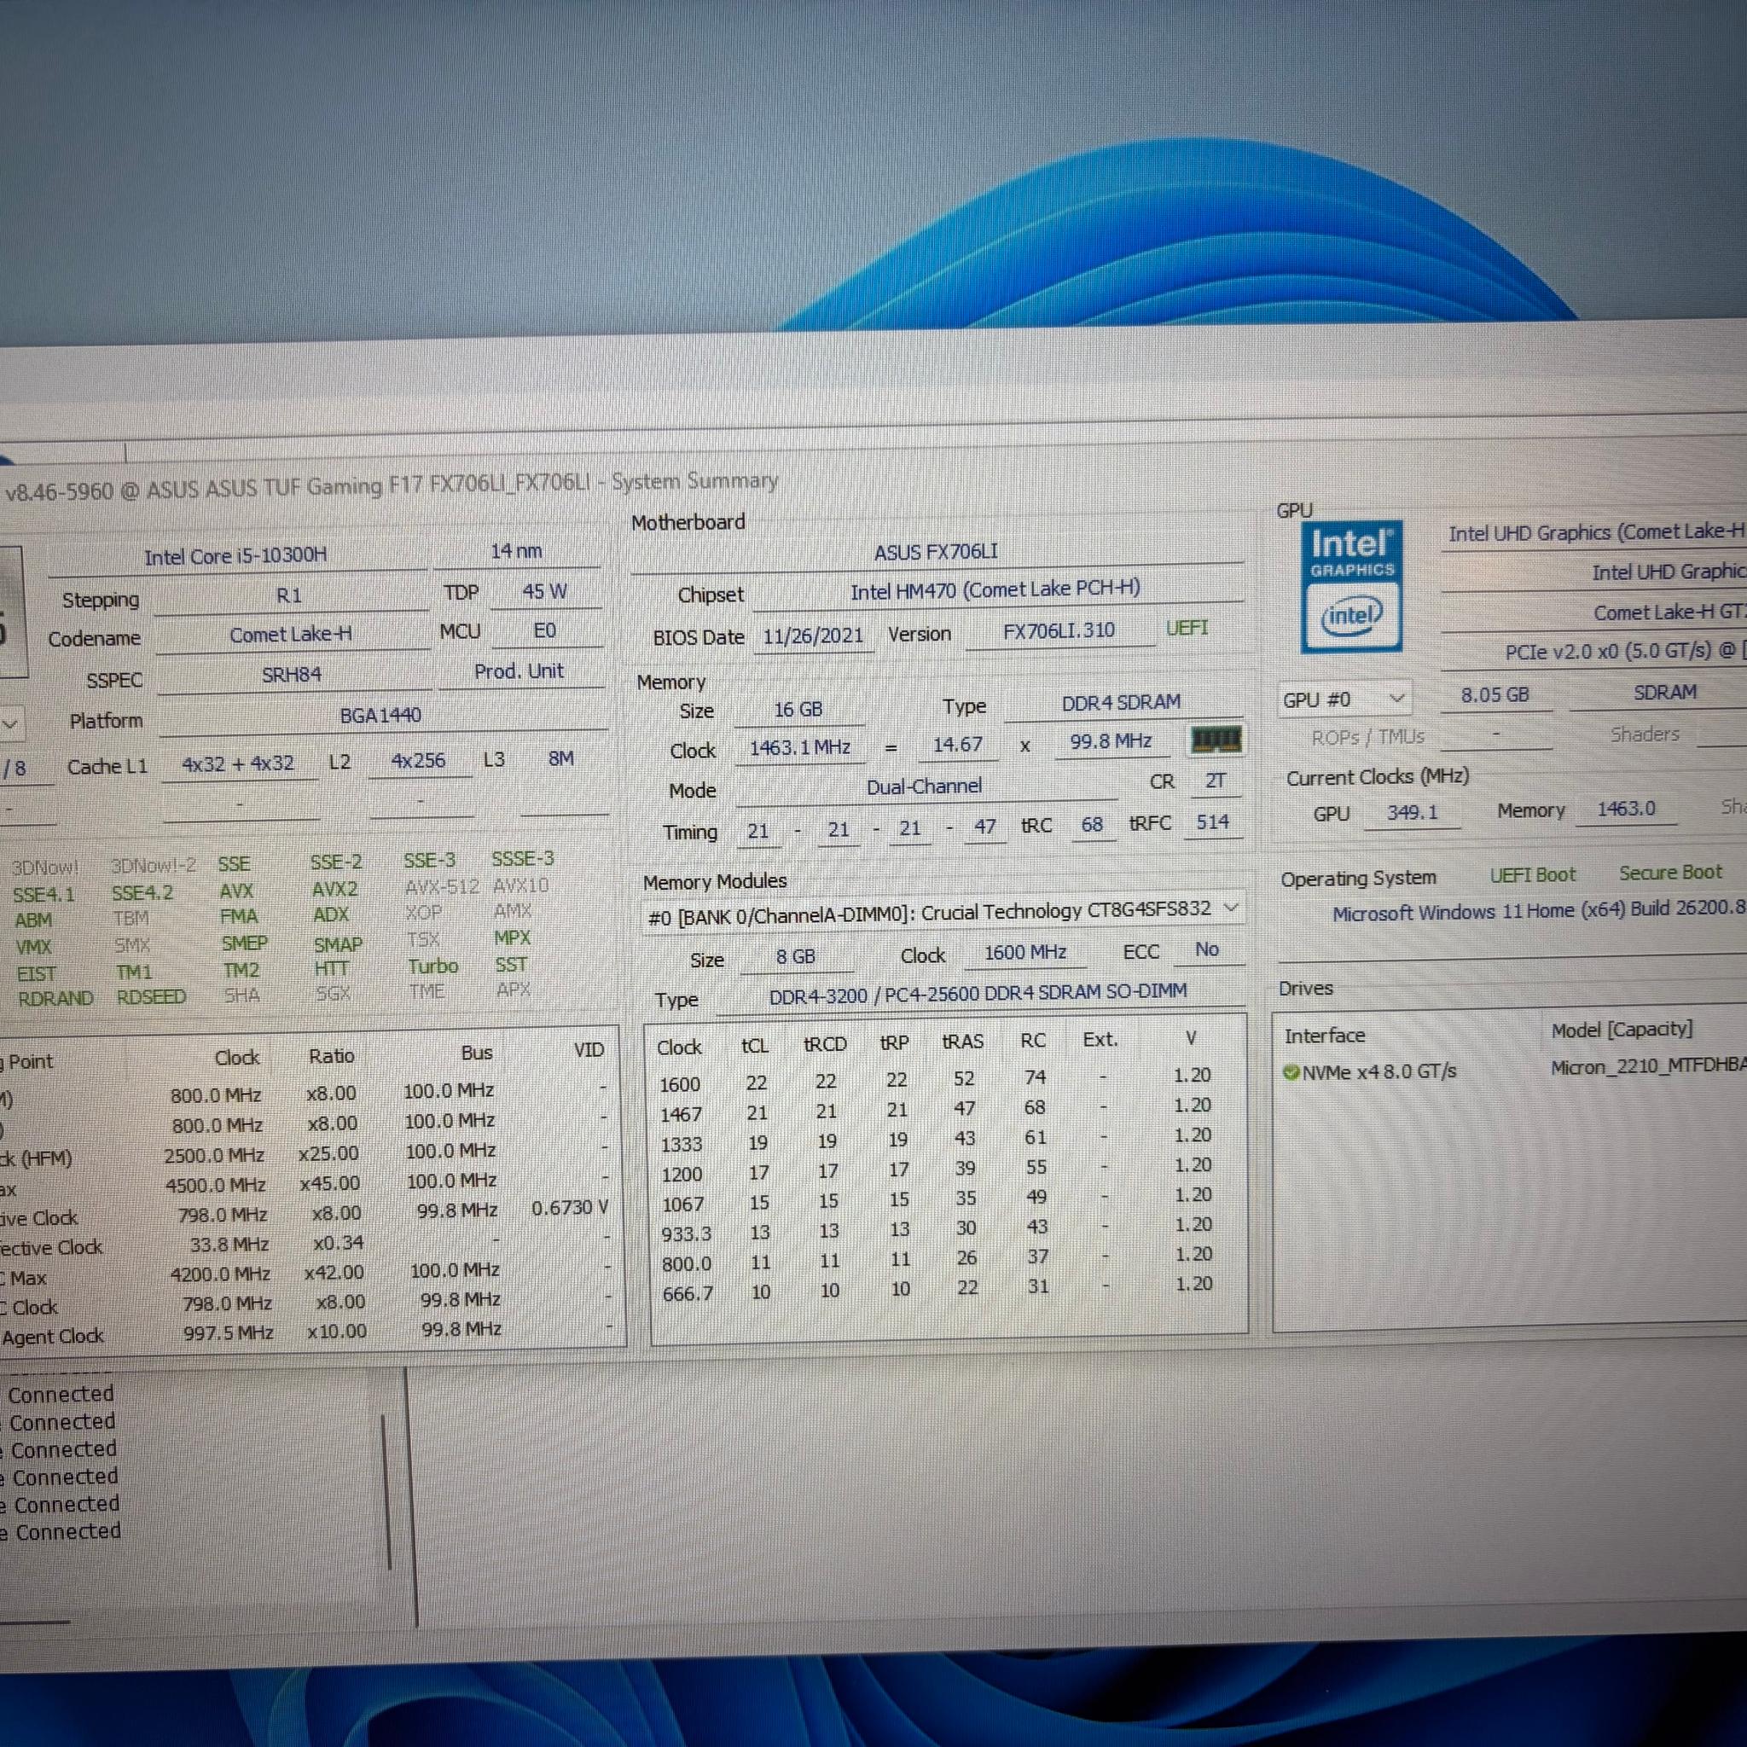Image resolution: width=1747 pixels, height=1747 pixels.
Task: Select the motherboard name ASUS FX706LI
Action: pos(936,552)
